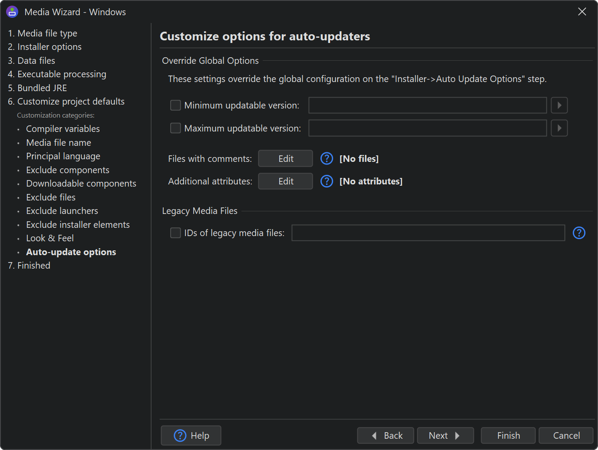
Task: Go Back to the previous wizard step
Action: 385,436
